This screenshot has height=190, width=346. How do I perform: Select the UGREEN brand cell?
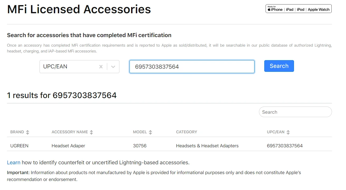[x=19, y=146]
